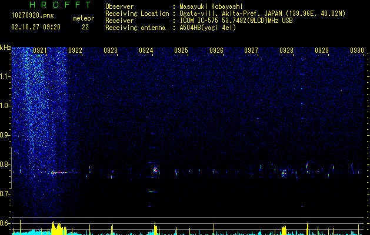Click the HROFFT title text
Viewport: 370px width, 235px height.
(60, 5)
